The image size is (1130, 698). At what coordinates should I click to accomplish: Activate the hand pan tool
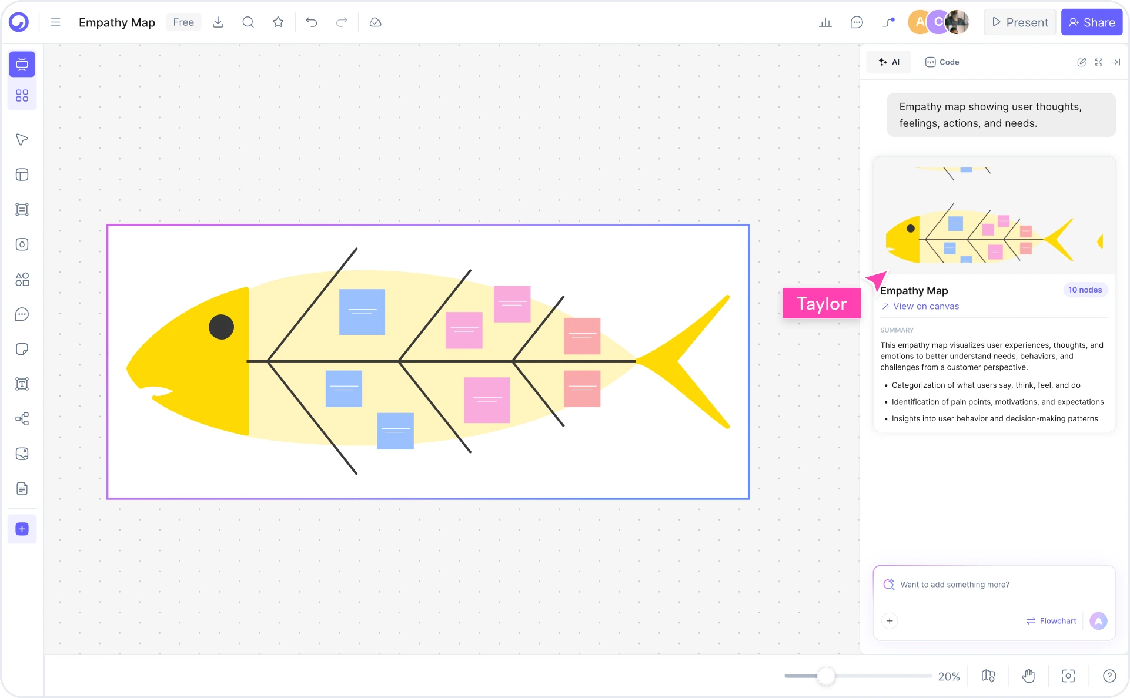pyautogui.click(x=1028, y=676)
